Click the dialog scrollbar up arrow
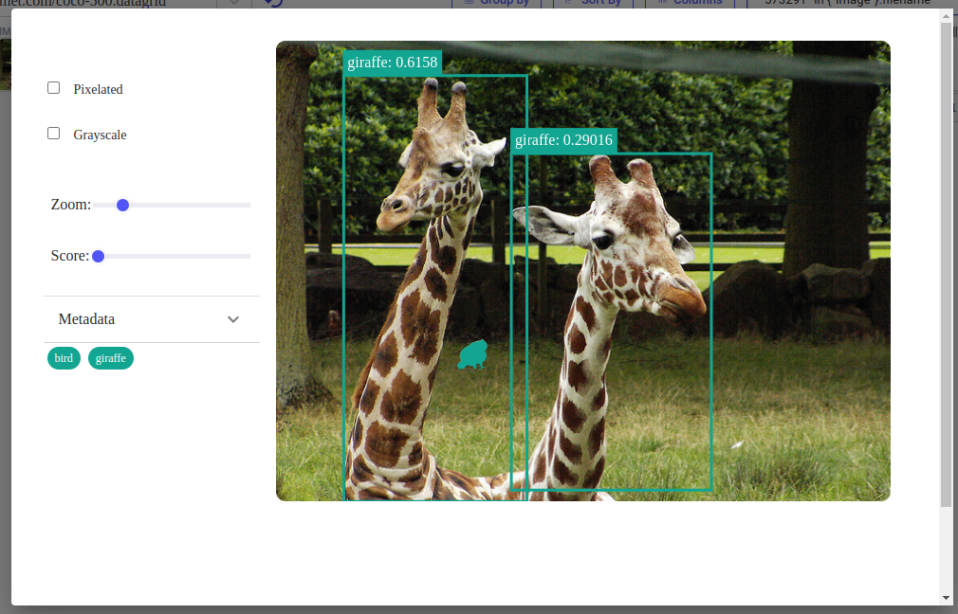 [947, 15]
